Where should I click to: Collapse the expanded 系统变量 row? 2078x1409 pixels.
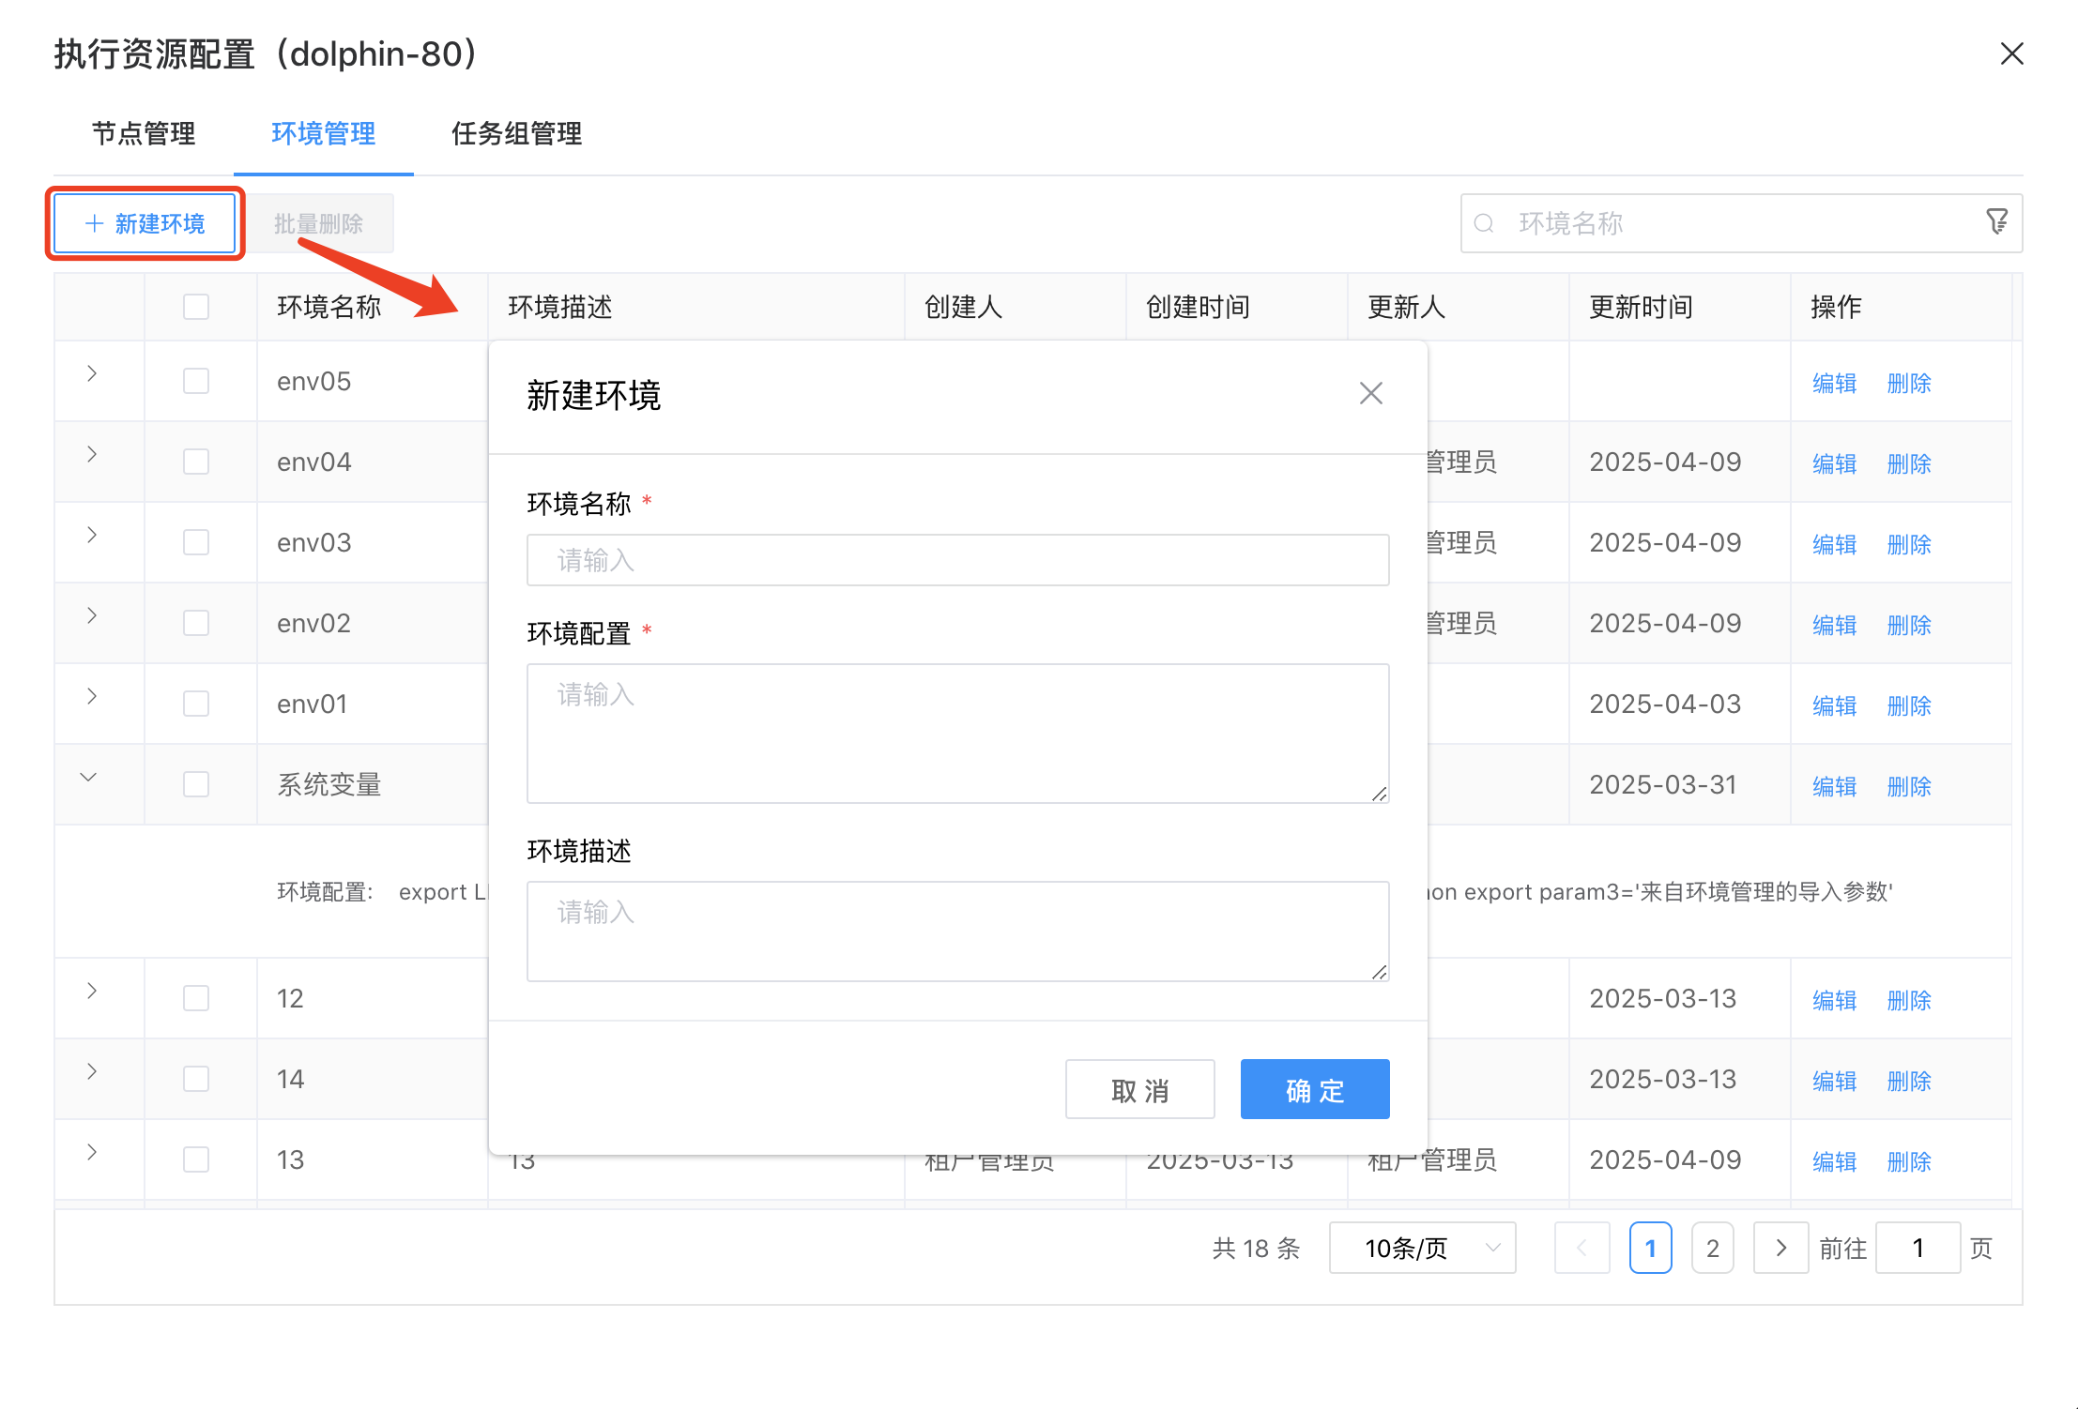[x=89, y=777]
